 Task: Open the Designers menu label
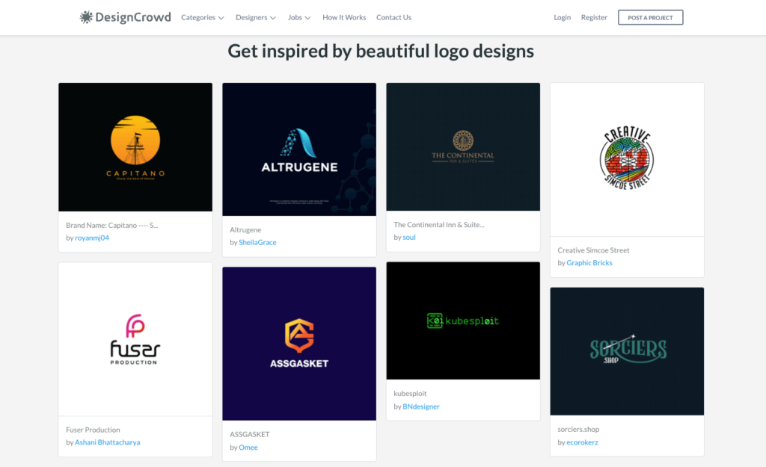click(251, 17)
